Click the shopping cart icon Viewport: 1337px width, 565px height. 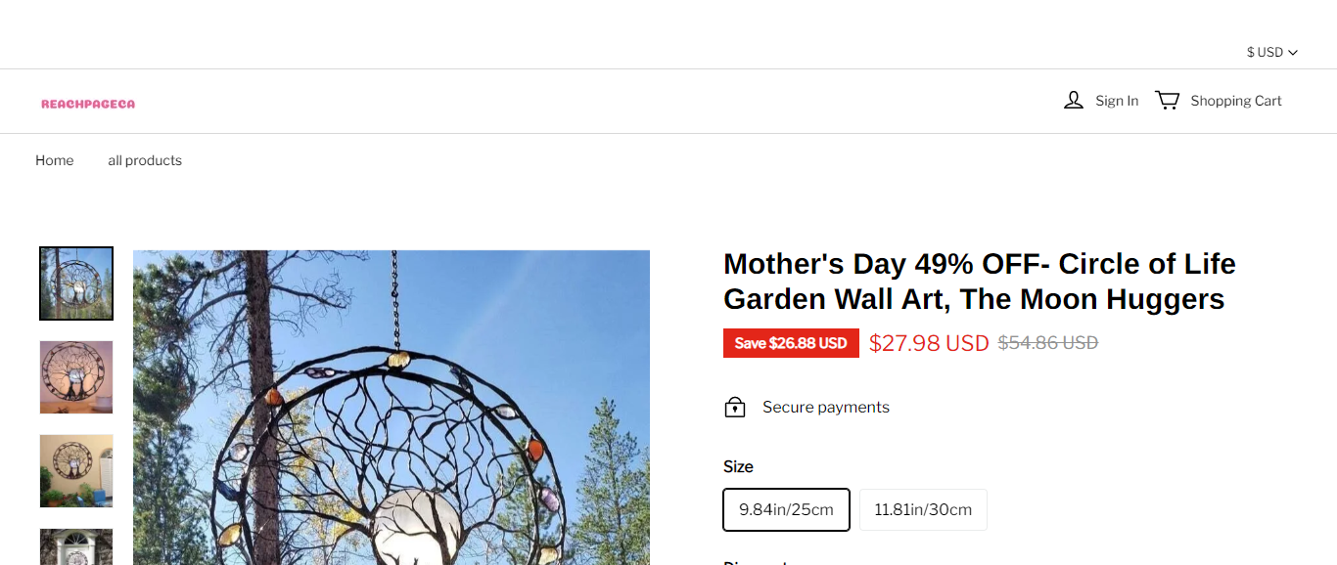[1167, 101]
